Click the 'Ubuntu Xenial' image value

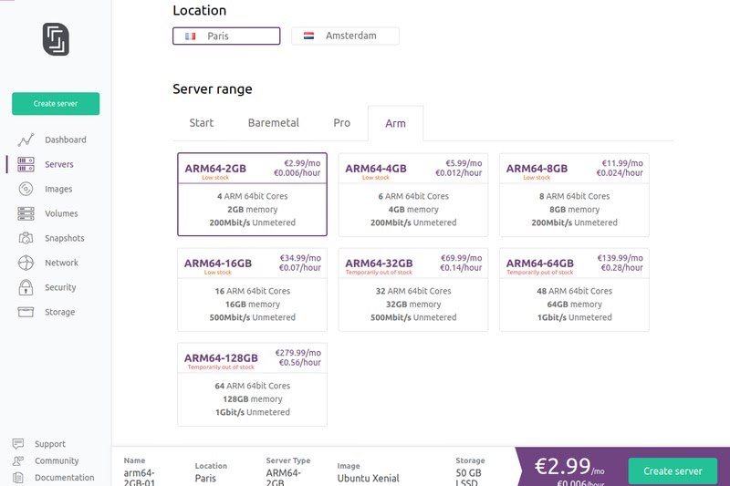(x=369, y=478)
